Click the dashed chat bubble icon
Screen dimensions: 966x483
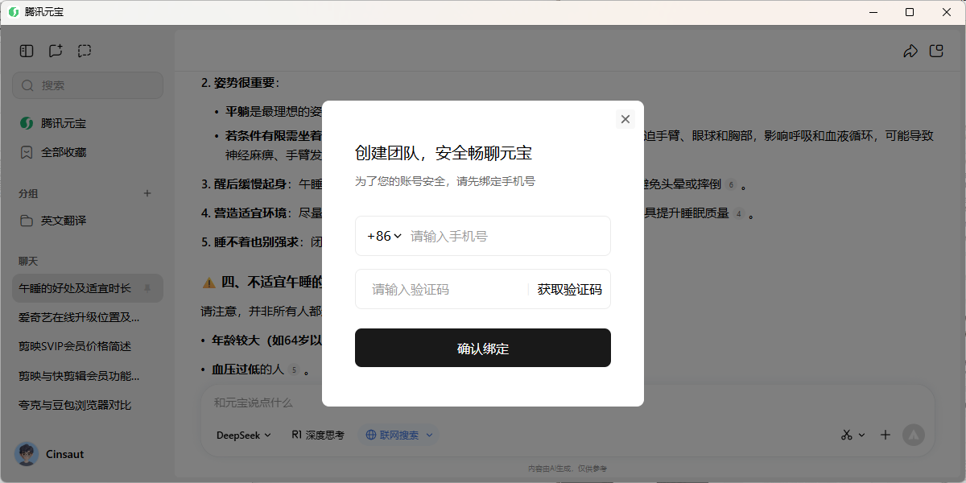coord(85,51)
